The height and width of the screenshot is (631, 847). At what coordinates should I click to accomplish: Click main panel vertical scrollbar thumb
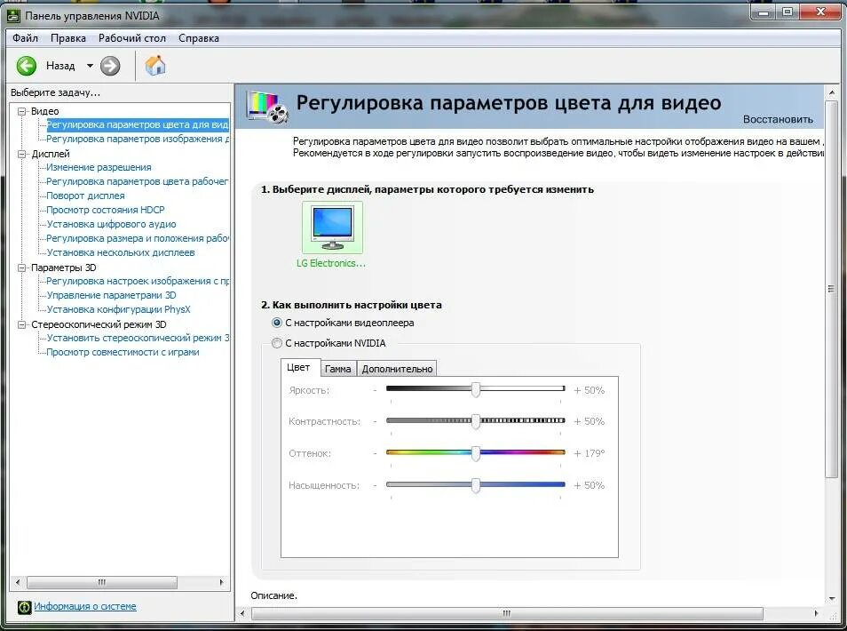tap(831, 289)
